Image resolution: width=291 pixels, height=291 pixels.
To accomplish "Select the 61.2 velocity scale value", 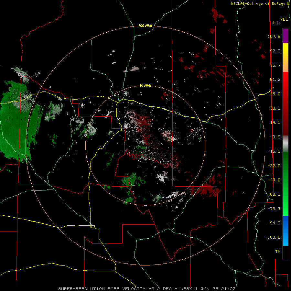I will coord(275,80).
